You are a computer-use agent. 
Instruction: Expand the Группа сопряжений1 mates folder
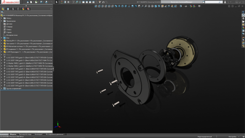2,89
